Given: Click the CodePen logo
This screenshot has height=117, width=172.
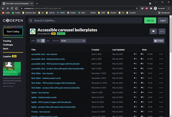Looking at the screenshot, I should coord(13,20).
